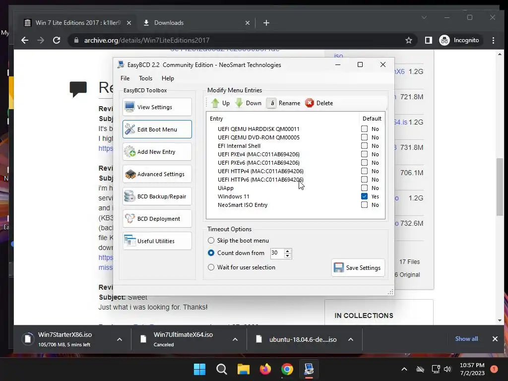Set UEFI PXEv6 entry as default
Screen dimensions: 508x381
point(365,163)
